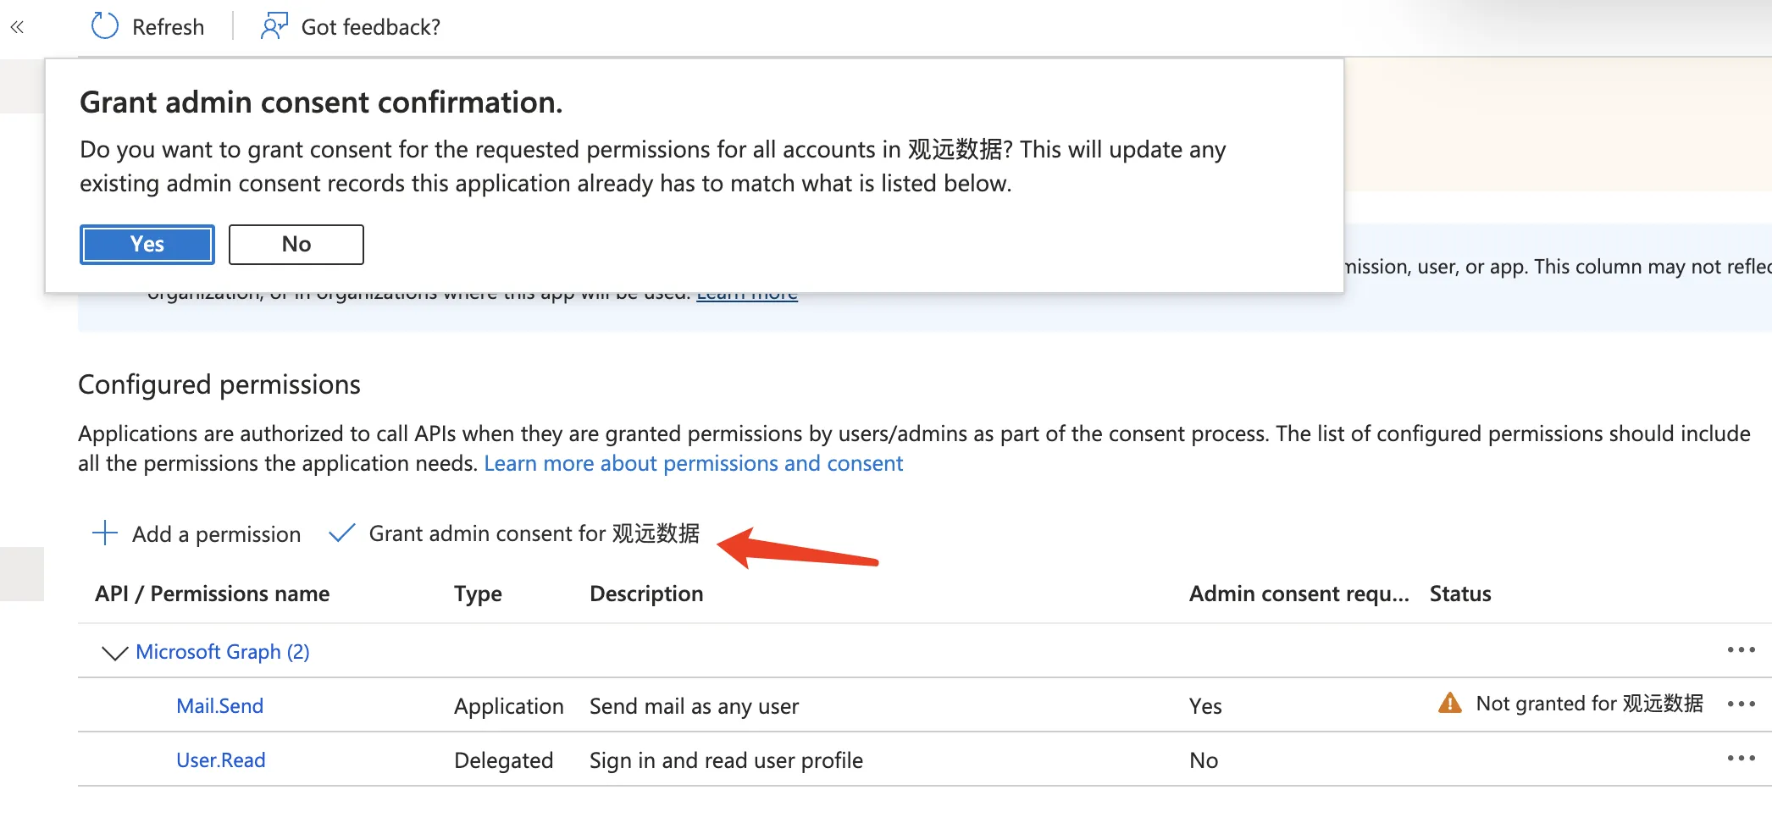The height and width of the screenshot is (823, 1772).
Task: Open the Mail.Send permission details
Action: [219, 704]
